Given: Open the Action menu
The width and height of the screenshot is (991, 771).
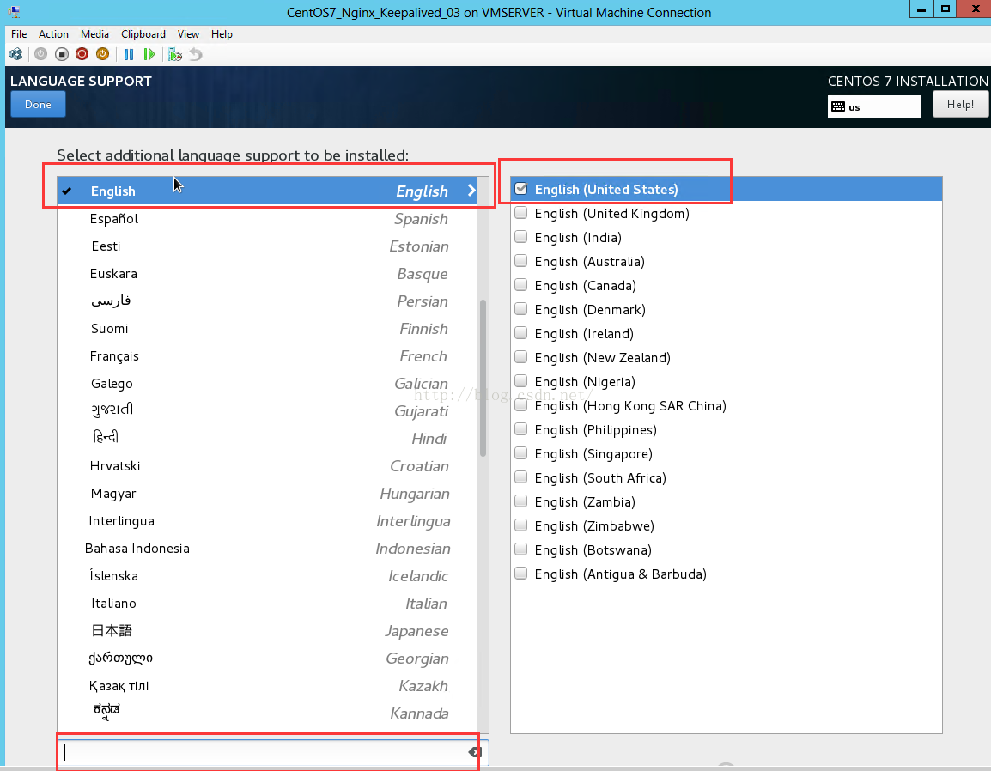Looking at the screenshot, I should (x=53, y=34).
